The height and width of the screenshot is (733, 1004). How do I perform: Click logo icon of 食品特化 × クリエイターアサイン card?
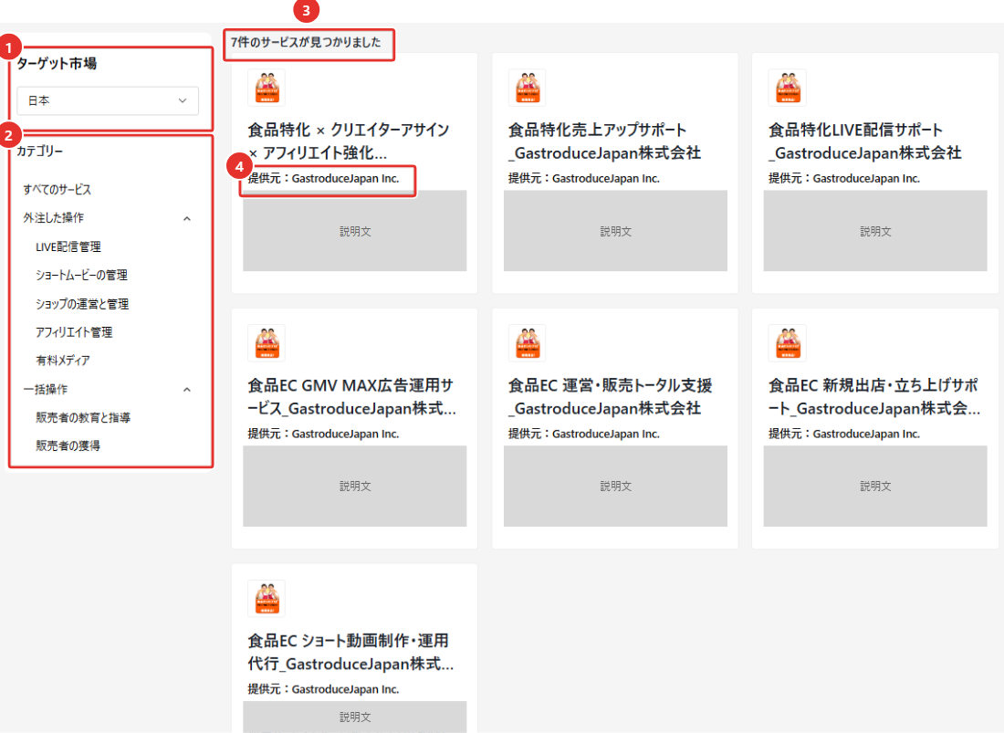(267, 88)
